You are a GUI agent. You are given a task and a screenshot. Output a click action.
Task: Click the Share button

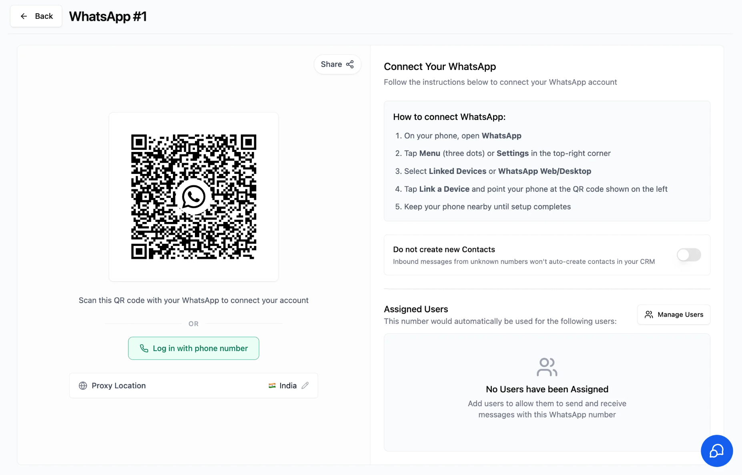point(337,64)
